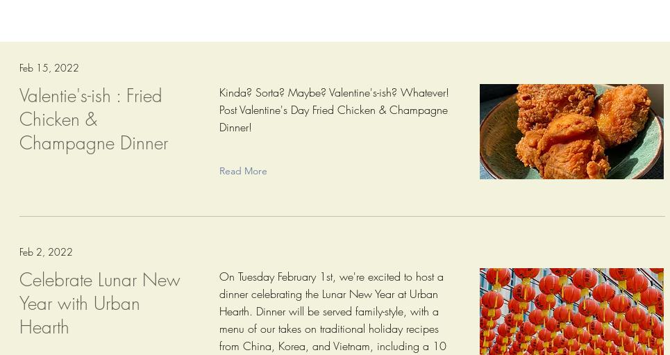The height and width of the screenshot is (355, 670).
Task: Click 'dinner celebrating the Lunar New Year' line
Action: [328, 294]
